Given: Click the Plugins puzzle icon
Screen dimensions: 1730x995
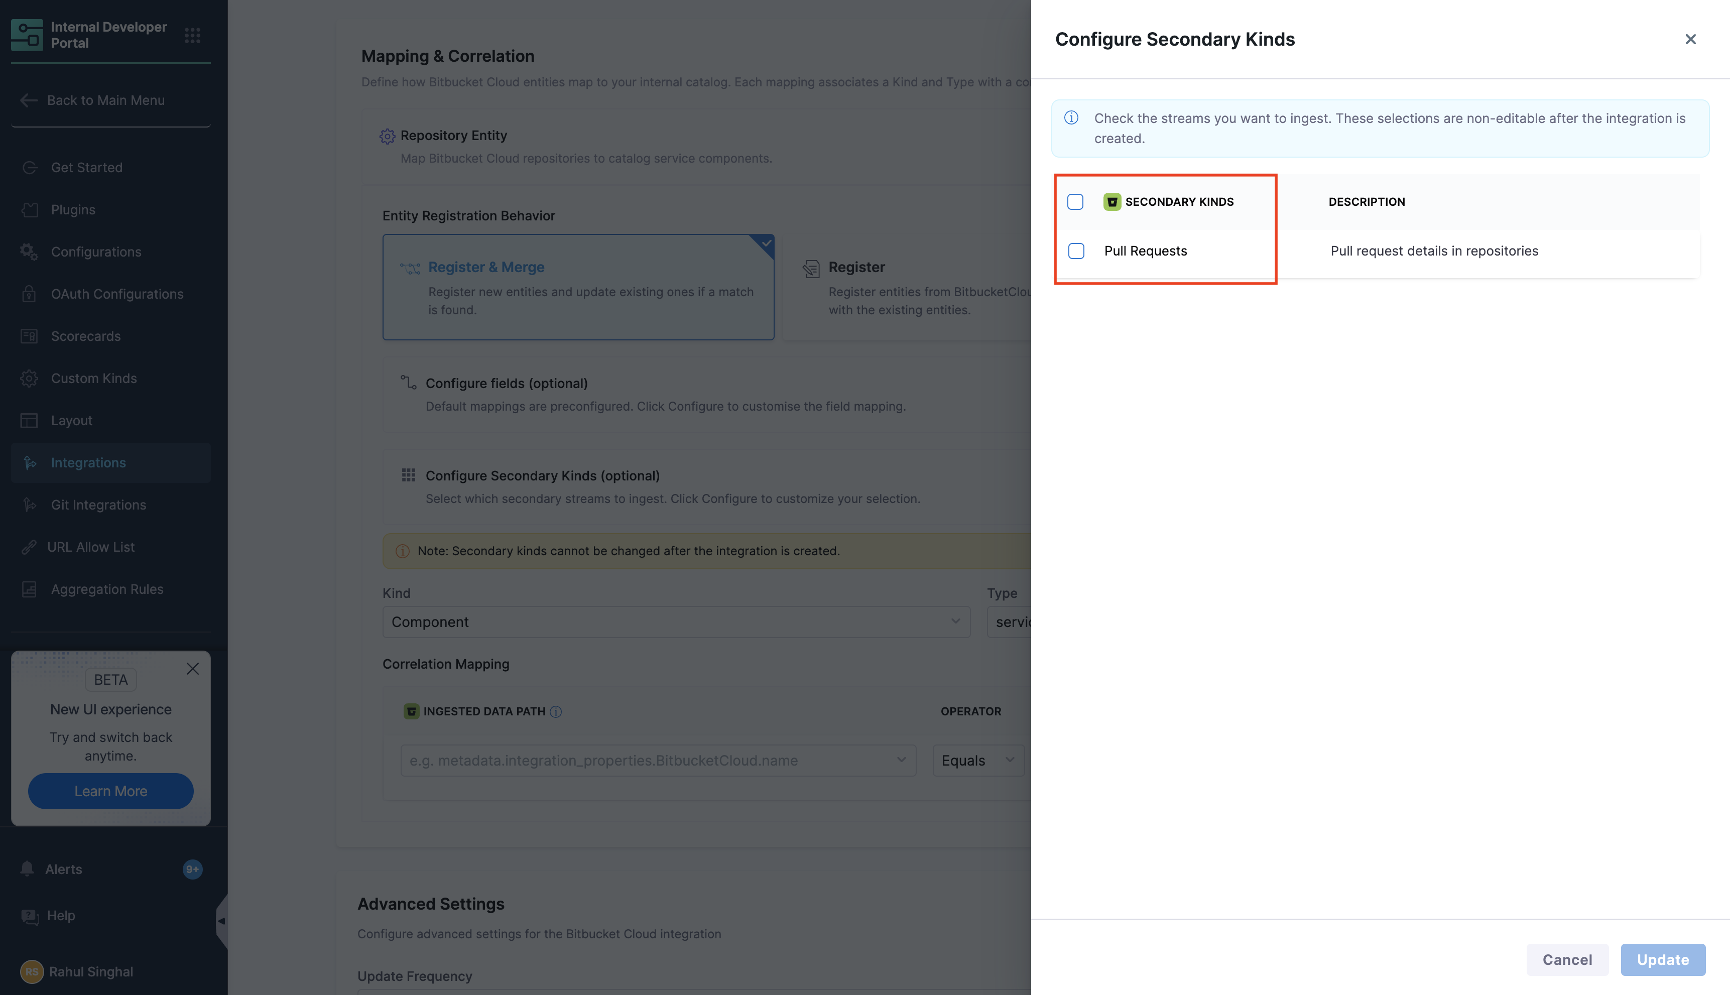Looking at the screenshot, I should coord(30,210).
